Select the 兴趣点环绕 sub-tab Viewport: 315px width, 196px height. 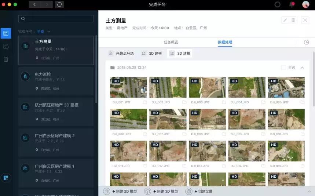click(x=121, y=53)
